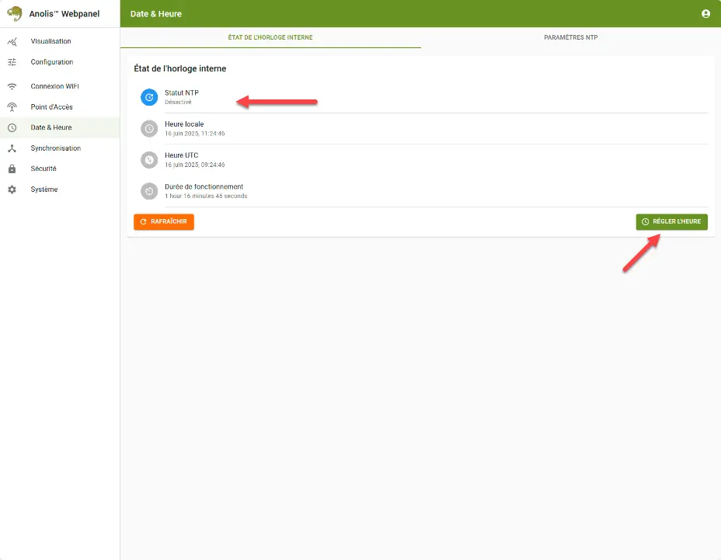This screenshot has height=560, width=721.
Task: Click the Désactivé status value
Action: [x=178, y=102]
